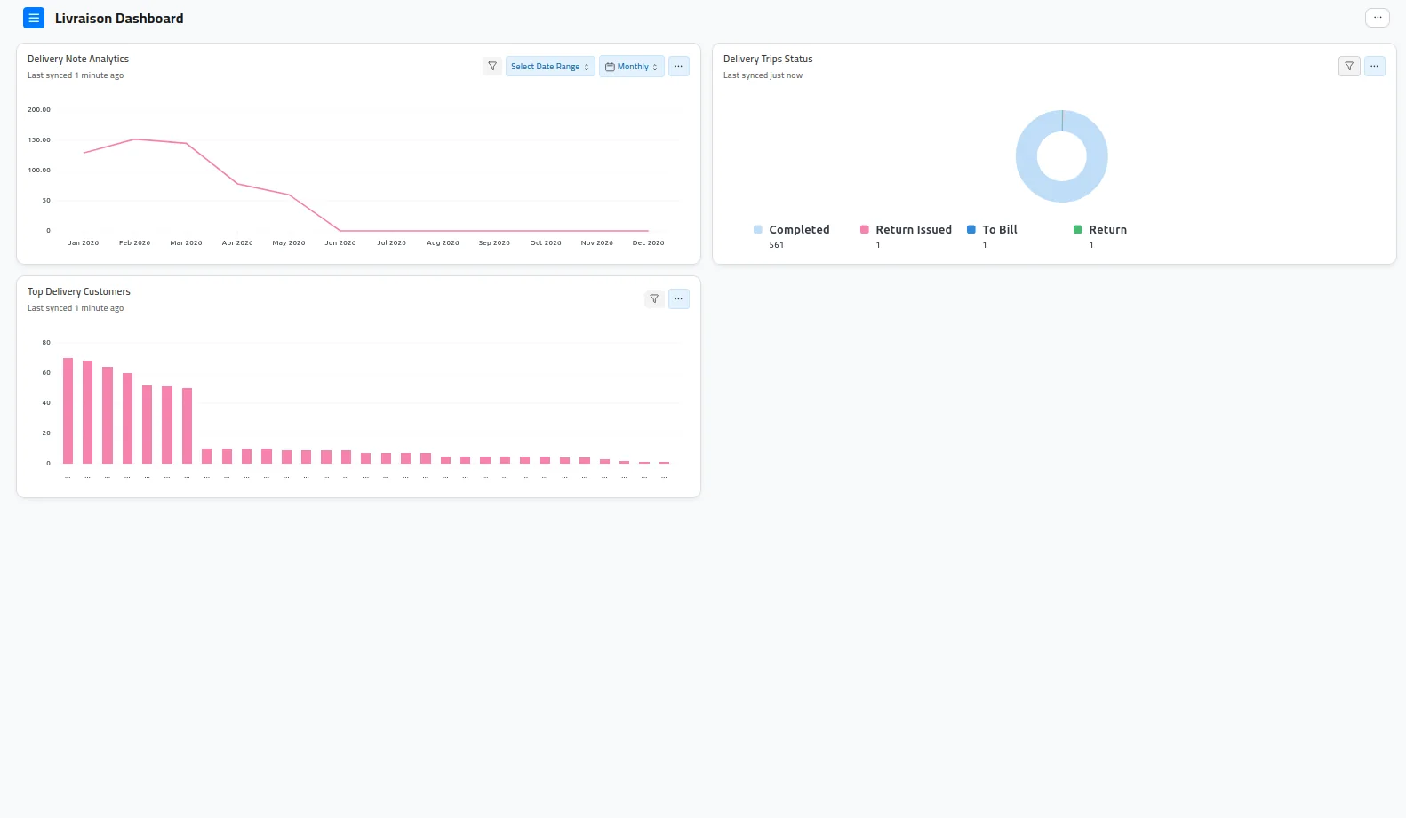Viewport: 1406px width, 818px height.
Task: Click the Jun 2026 axis label
Action: click(340, 242)
